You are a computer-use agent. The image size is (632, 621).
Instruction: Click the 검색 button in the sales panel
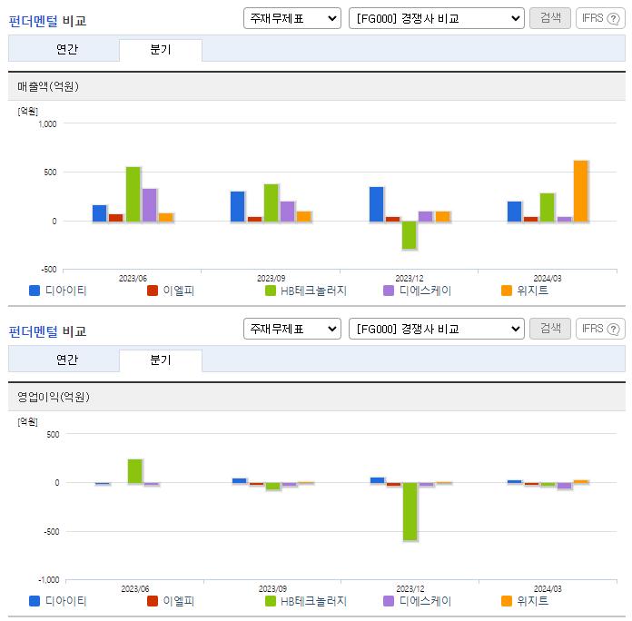click(549, 18)
